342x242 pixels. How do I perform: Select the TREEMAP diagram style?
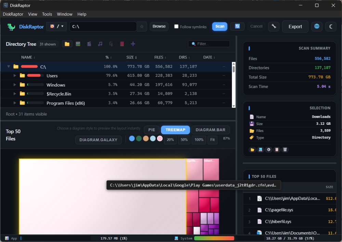point(175,130)
